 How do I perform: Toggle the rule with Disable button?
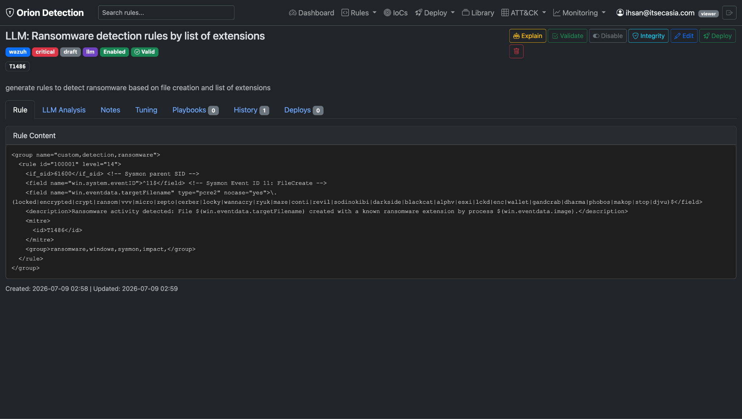[x=608, y=36]
